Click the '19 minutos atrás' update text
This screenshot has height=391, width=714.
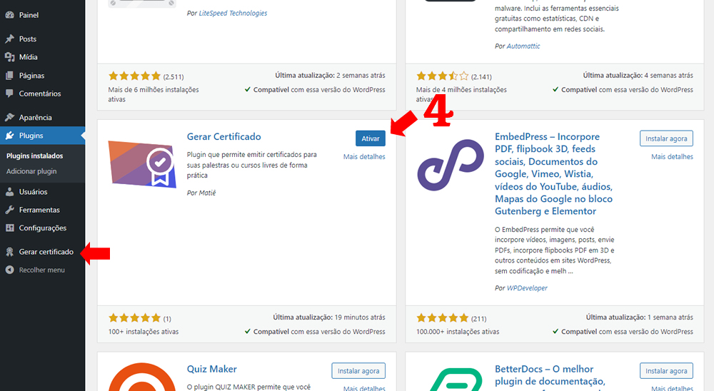[x=360, y=317]
